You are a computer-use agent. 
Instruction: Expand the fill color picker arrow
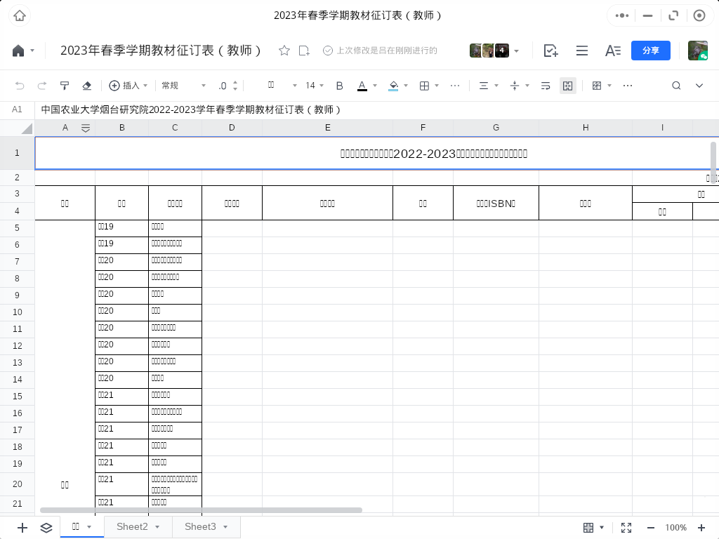(406, 86)
